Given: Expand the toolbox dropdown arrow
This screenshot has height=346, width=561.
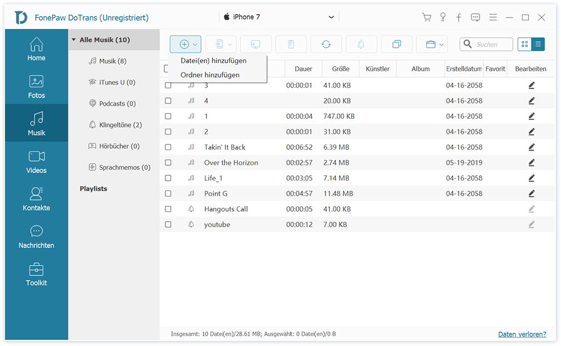Looking at the screenshot, I should coord(442,45).
